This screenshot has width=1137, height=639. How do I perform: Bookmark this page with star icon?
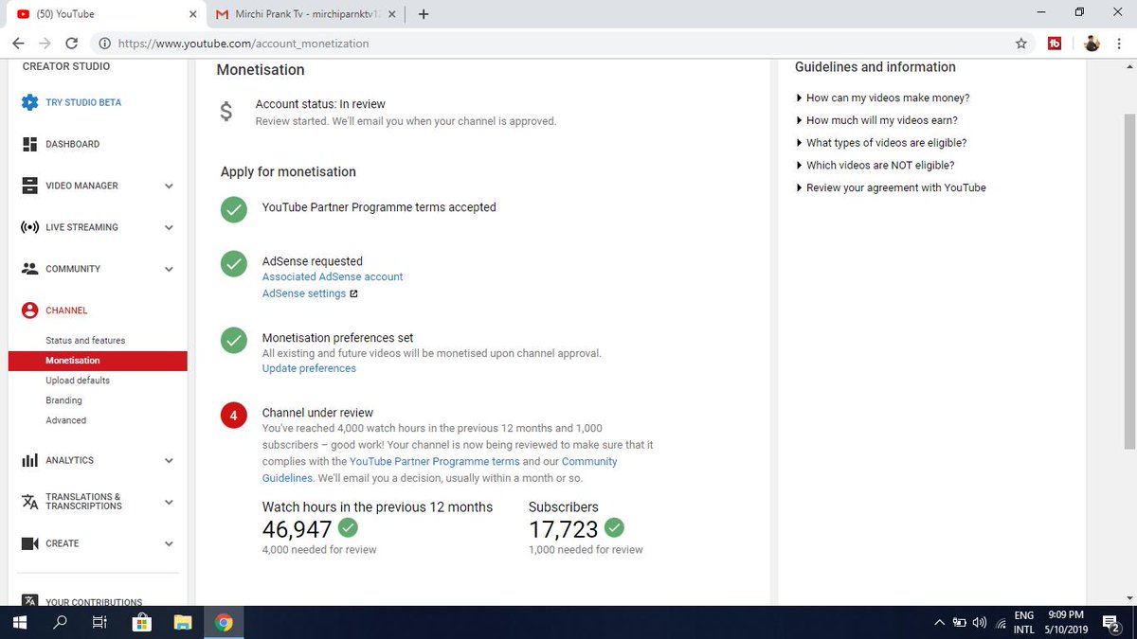pos(1020,44)
